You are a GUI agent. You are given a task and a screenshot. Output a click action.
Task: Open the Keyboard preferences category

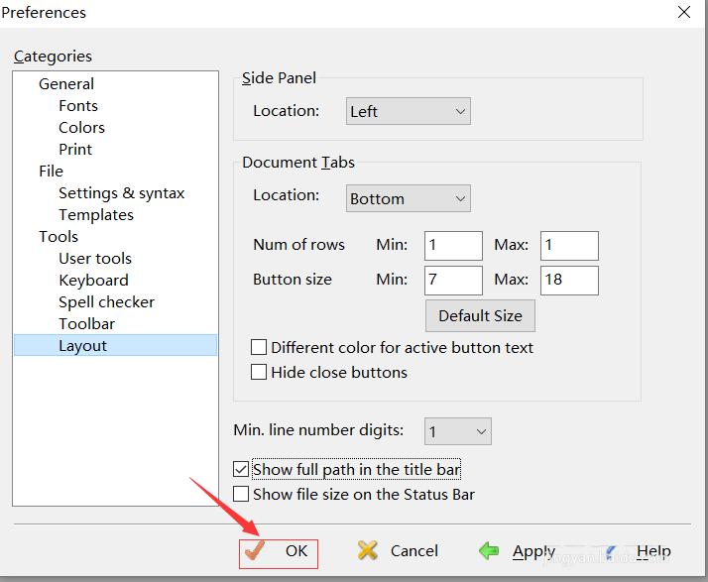pos(93,281)
